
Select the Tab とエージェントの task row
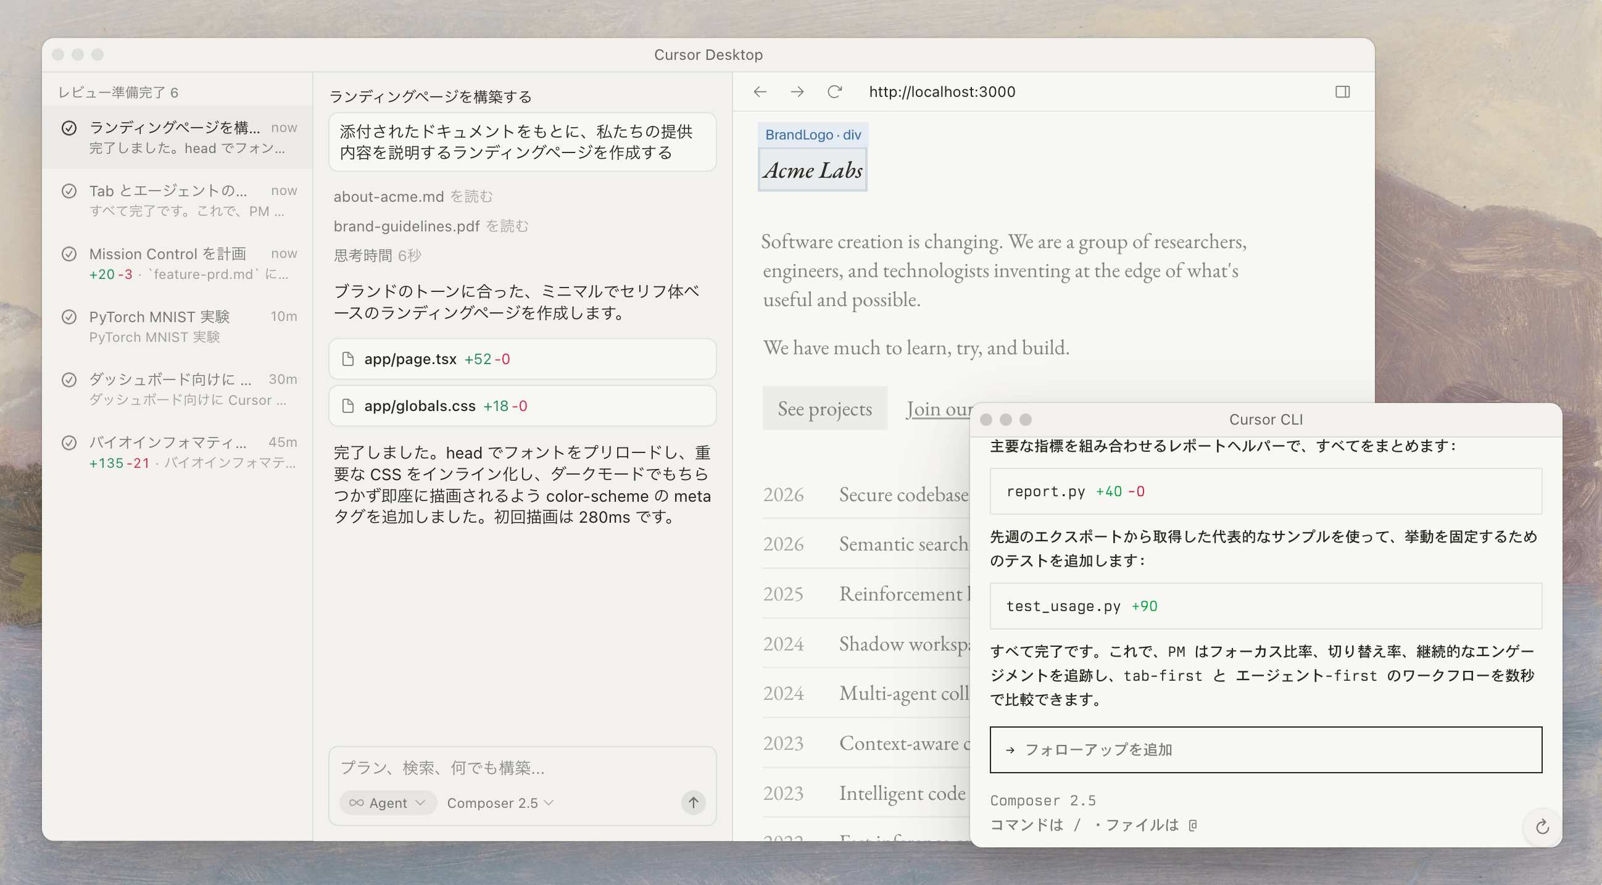coord(177,200)
